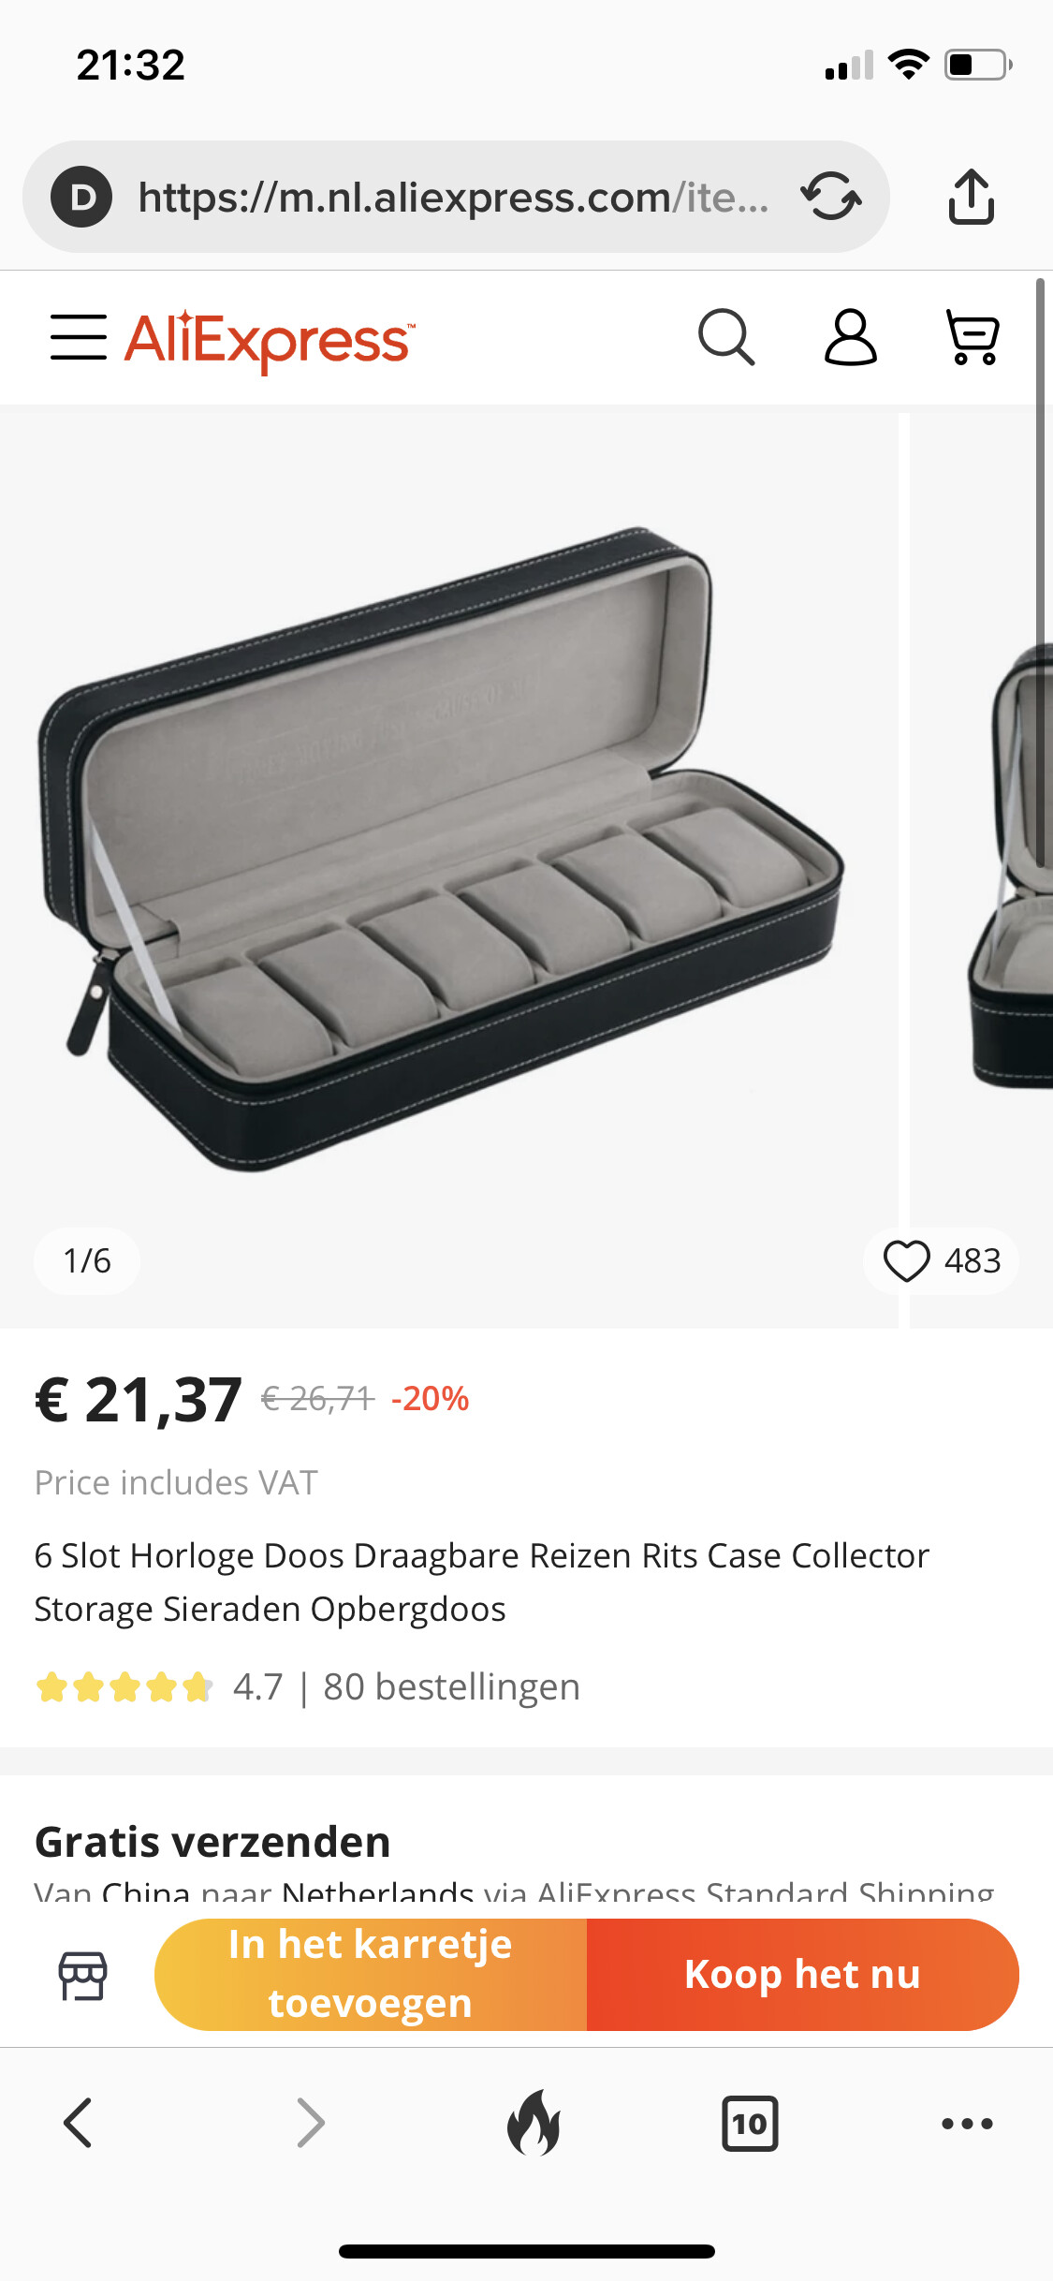The width and height of the screenshot is (1053, 2281).
Task: Tap the URL address field
Action: click(456, 197)
